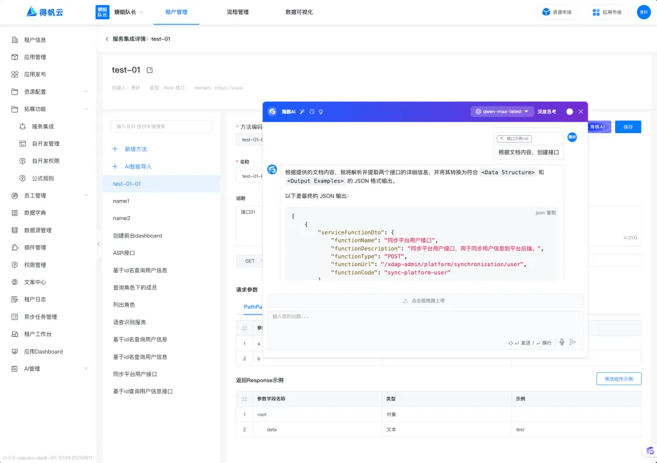Open 插件管理 sidebar item
This screenshot has height=463, width=657.
coord(35,248)
